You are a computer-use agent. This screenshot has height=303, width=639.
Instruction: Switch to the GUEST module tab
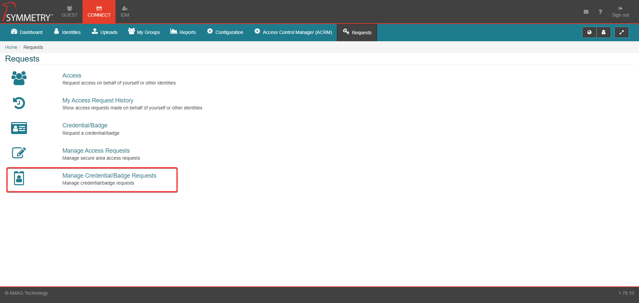pos(70,12)
